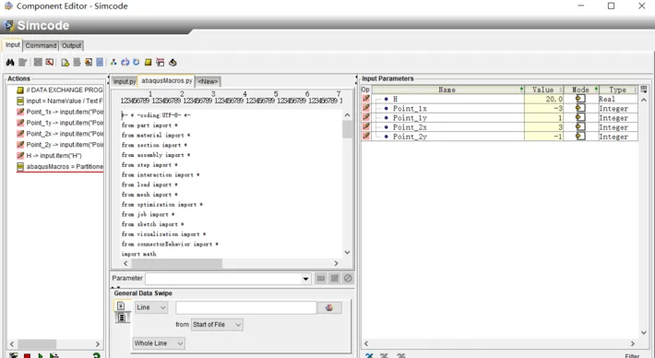Select the top swipe mode icon tab

[121, 306]
